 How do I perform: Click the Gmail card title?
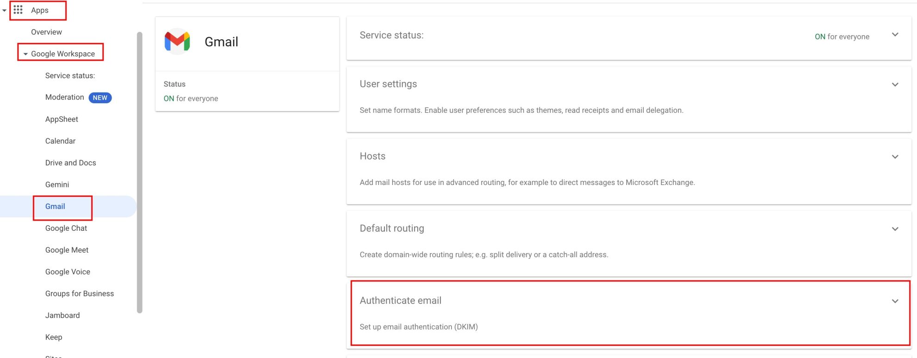point(221,42)
